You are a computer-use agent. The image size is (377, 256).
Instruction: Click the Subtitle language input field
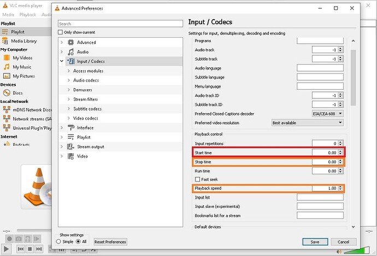point(320,77)
